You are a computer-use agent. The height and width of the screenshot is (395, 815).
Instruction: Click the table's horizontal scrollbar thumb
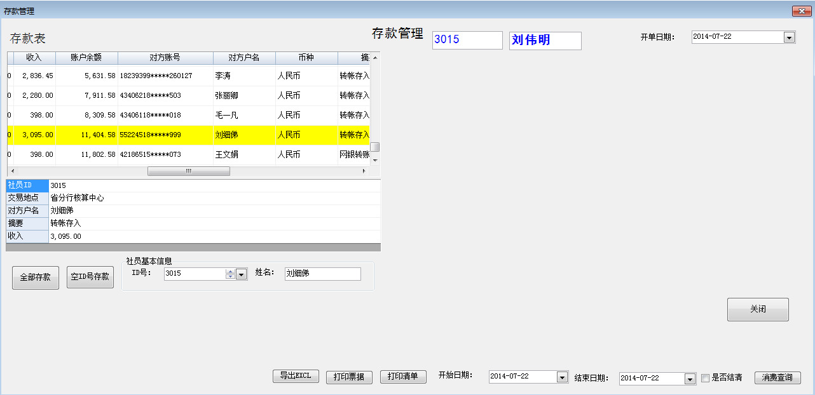click(x=188, y=171)
